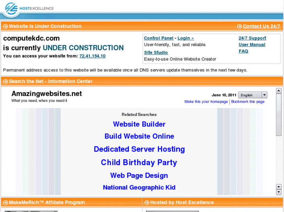The width and height of the screenshot is (284, 212).
Task: Click the Host Excellence logo
Action: point(29,9)
